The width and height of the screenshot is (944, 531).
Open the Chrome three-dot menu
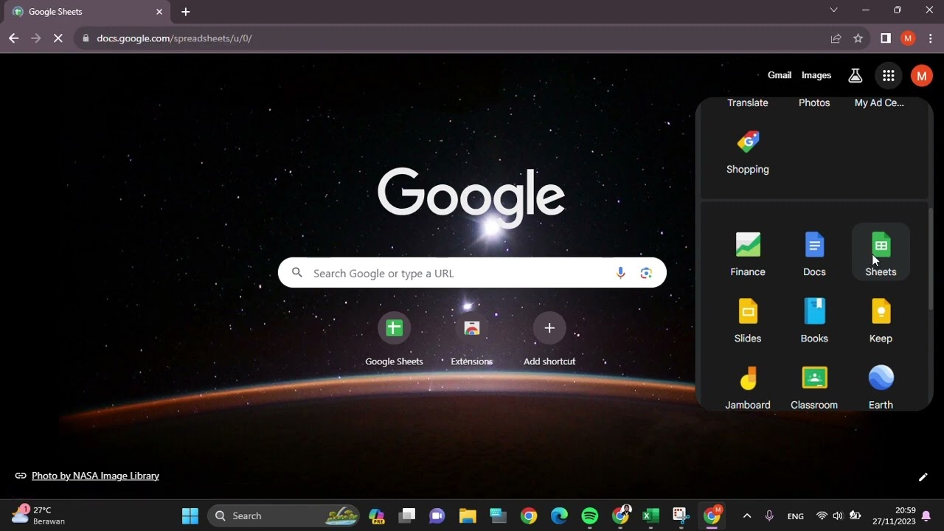click(931, 38)
